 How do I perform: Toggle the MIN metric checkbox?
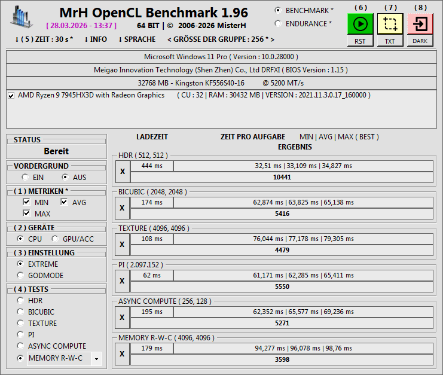(26, 202)
